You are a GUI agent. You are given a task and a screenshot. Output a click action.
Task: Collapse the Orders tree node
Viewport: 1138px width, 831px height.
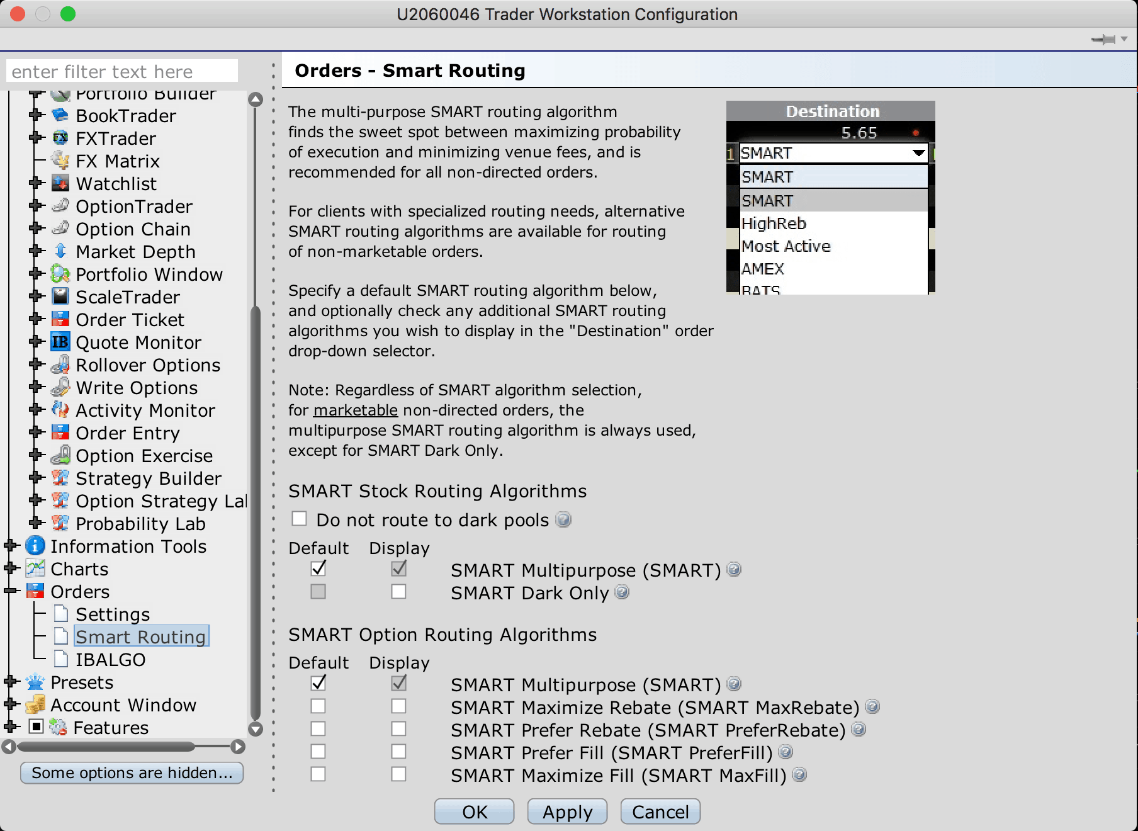coord(11,591)
